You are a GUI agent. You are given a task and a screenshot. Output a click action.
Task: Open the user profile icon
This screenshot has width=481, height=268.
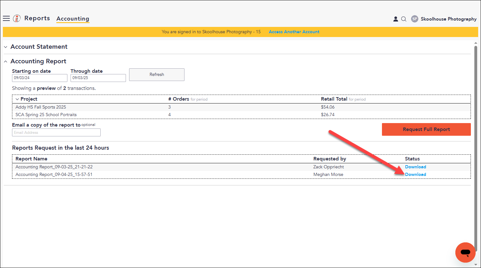coord(396,19)
